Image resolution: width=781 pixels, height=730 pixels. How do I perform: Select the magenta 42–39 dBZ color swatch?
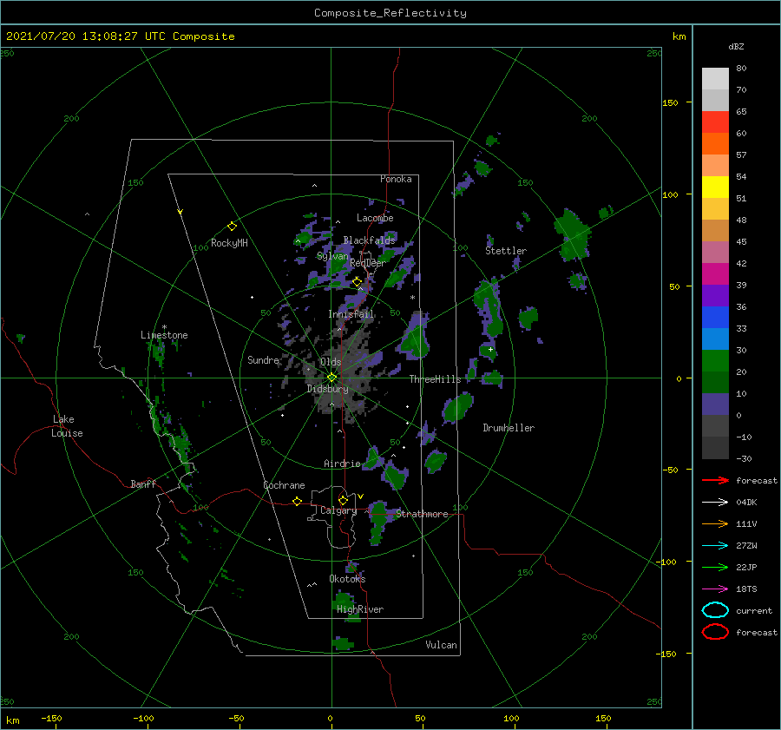715,274
